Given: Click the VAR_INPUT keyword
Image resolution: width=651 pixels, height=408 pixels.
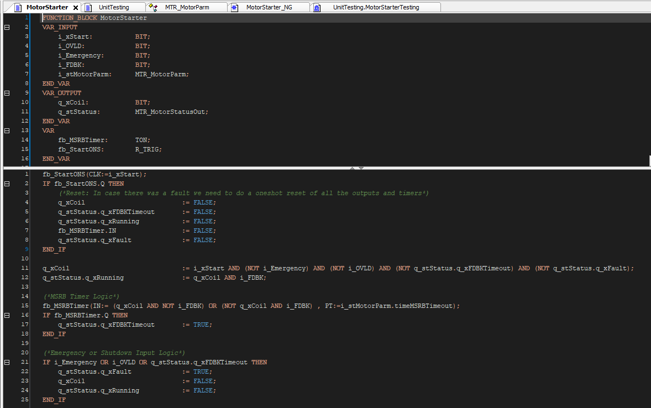Looking at the screenshot, I should click(60, 28).
